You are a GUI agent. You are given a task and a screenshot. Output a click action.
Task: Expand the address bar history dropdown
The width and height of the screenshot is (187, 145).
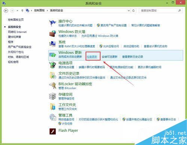pos(129,11)
